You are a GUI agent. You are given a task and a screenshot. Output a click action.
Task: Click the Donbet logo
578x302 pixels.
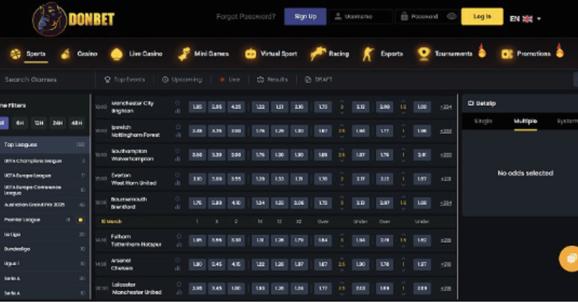point(73,19)
